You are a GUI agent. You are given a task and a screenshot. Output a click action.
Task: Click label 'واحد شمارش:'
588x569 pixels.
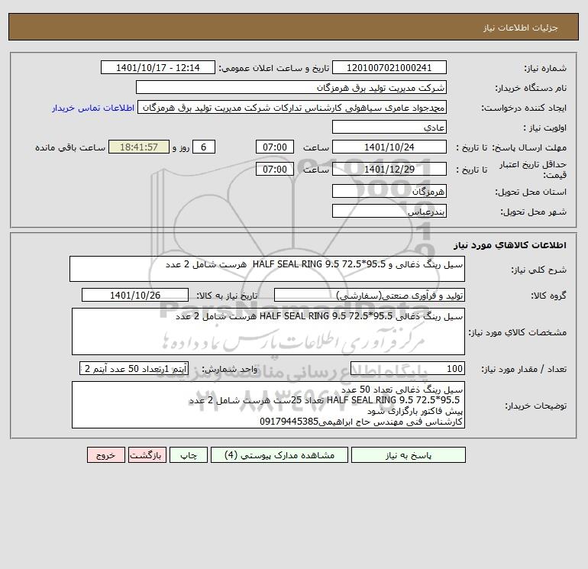point(230,370)
